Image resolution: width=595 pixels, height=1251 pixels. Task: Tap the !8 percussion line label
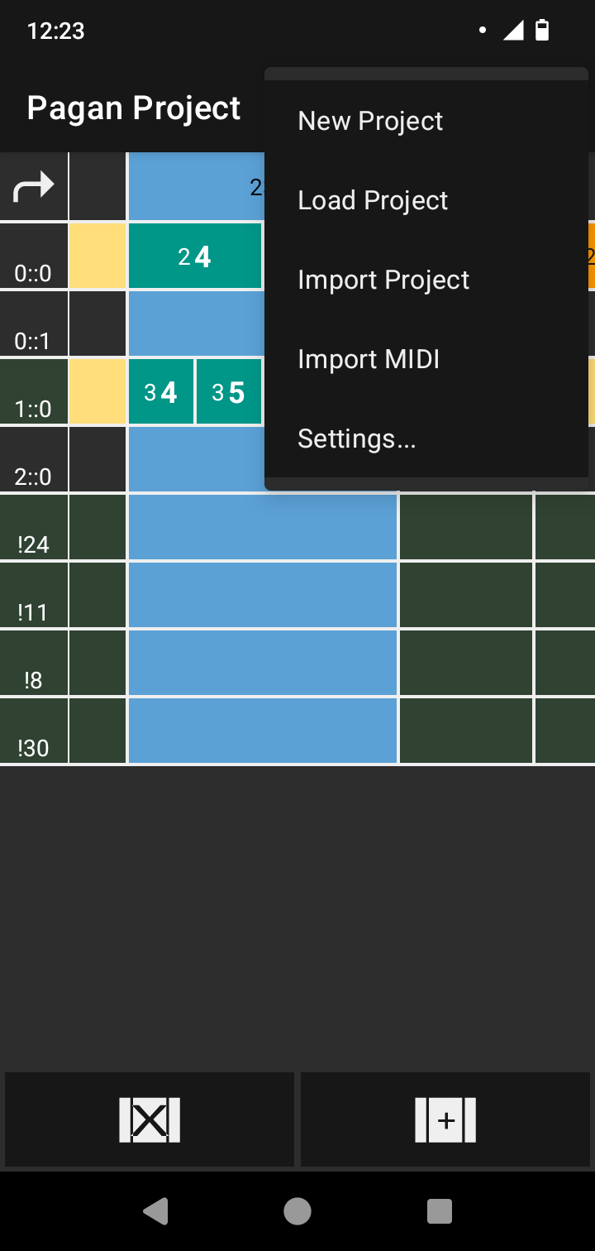[34, 664]
